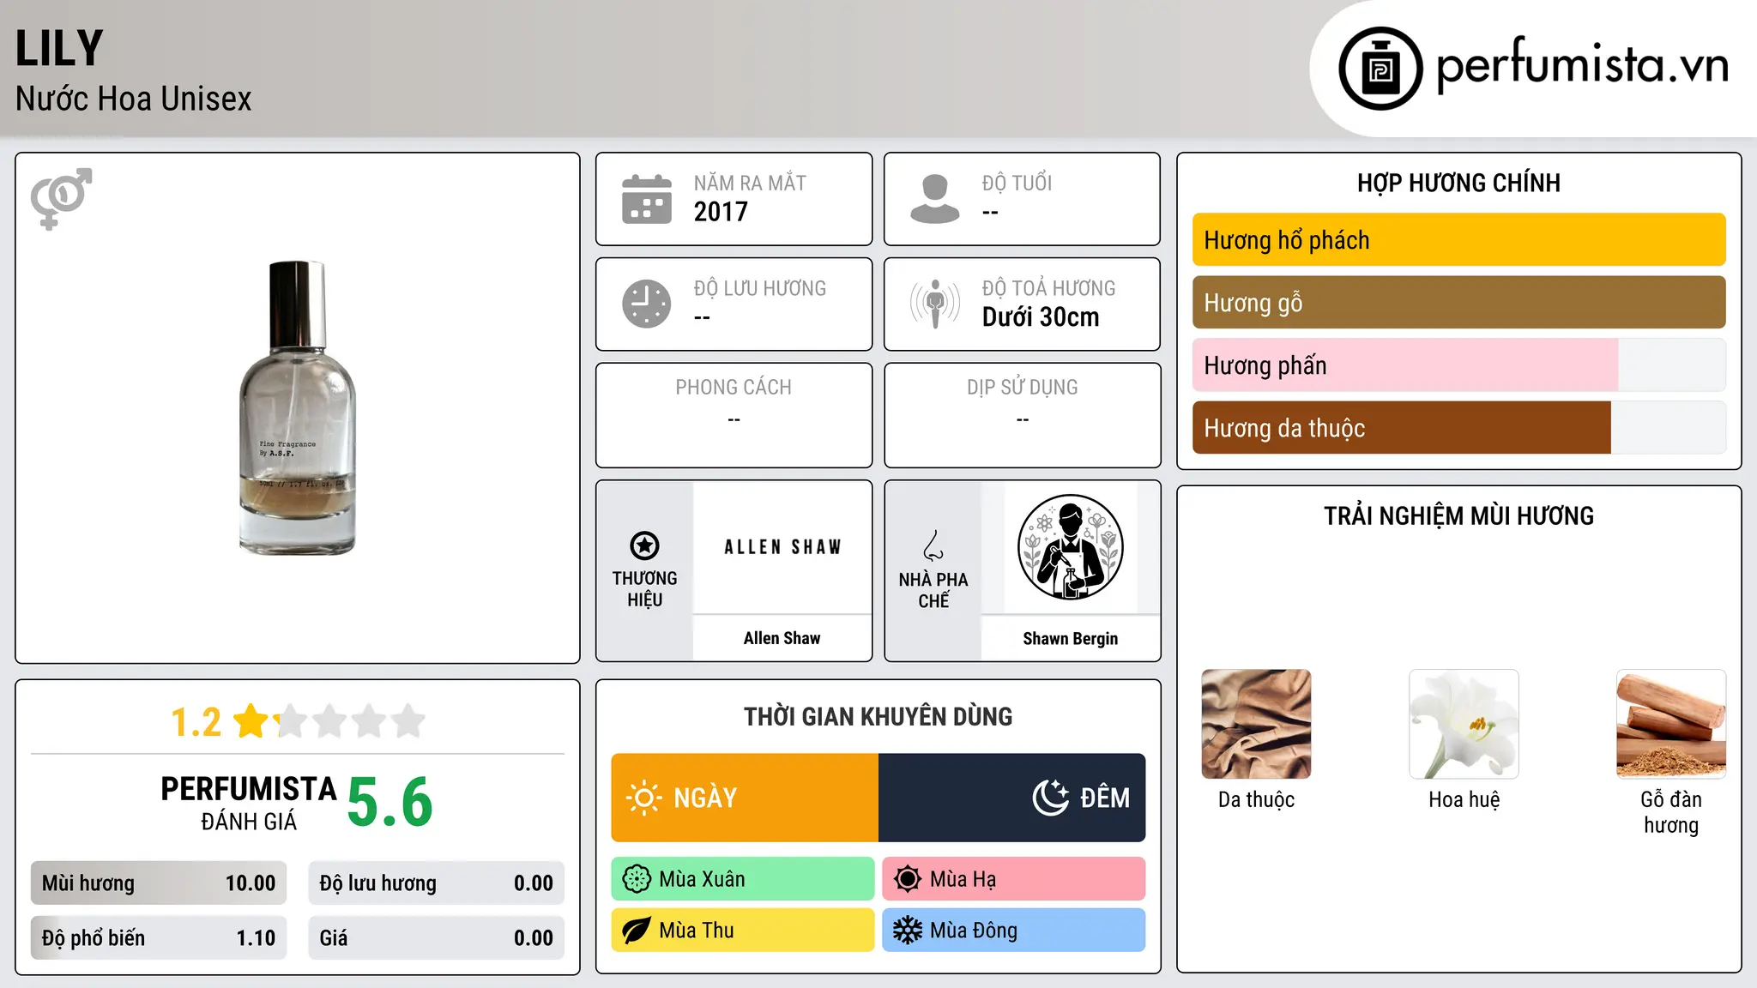
Task: Click the Hợp hương chính heading
Action: tap(1458, 184)
